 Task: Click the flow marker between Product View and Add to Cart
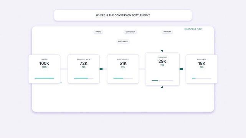click(101, 69)
